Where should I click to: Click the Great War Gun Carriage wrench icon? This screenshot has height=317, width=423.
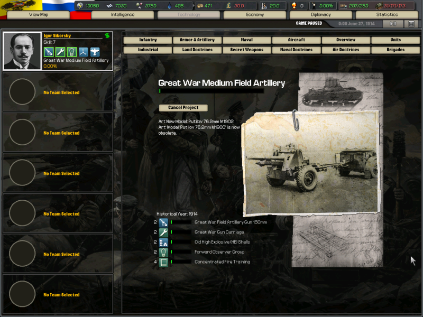pyautogui.click(x=163, y=232)
